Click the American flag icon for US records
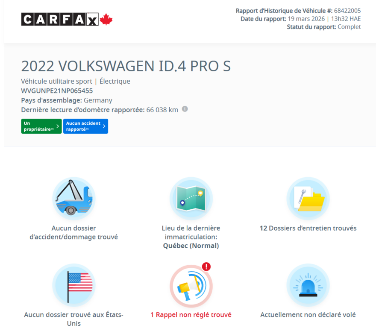 [x=73, y=284]
